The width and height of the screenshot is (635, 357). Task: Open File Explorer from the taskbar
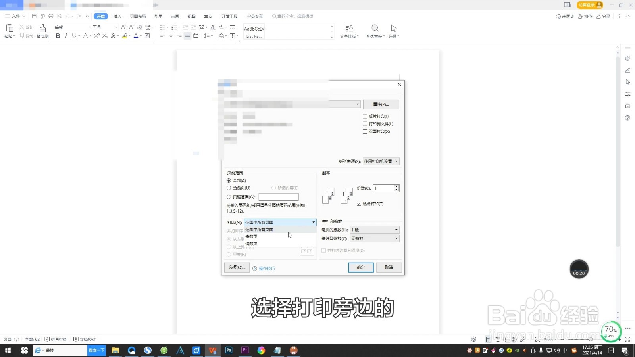coord(115,350)
